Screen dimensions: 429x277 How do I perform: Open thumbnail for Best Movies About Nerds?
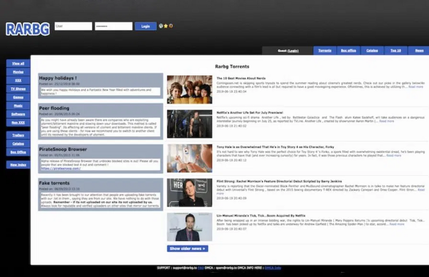(x=190, y=90)
